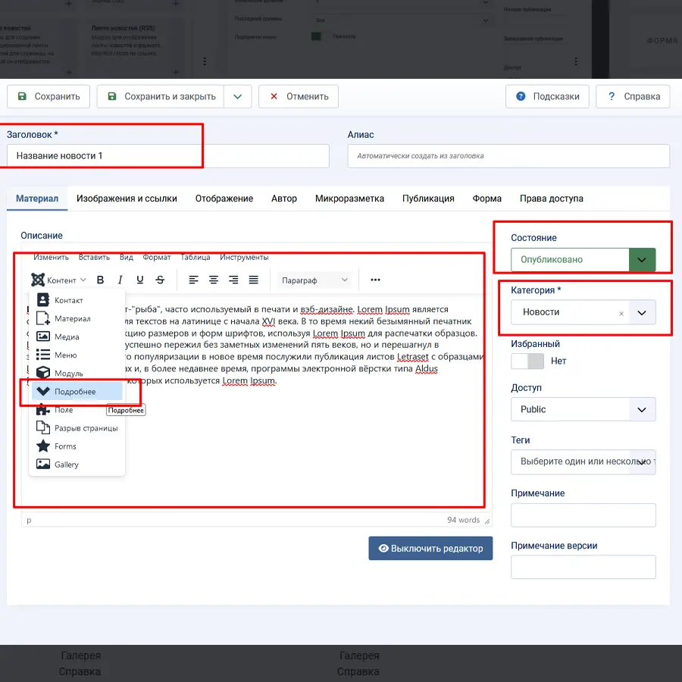Click the Алиас input field
Viewport: 682px width, 682px height.
508,156
